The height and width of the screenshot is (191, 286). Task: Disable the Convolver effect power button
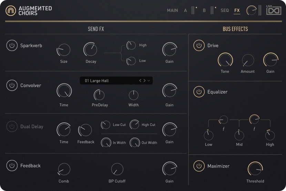pos(12,86)
